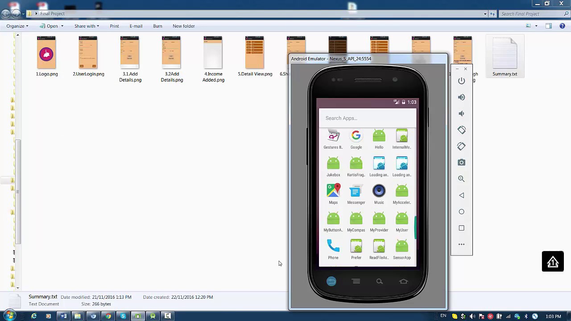Open the Google app in the emulator
The height and width of the screenshot is (321, 571).
pos(356,140)
